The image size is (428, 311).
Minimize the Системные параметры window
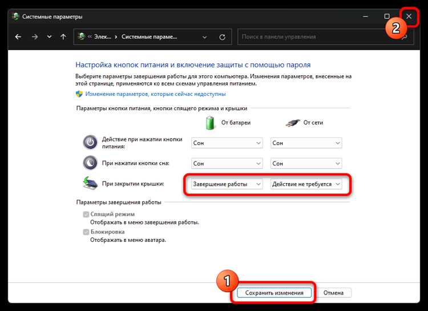click(365, 17)
